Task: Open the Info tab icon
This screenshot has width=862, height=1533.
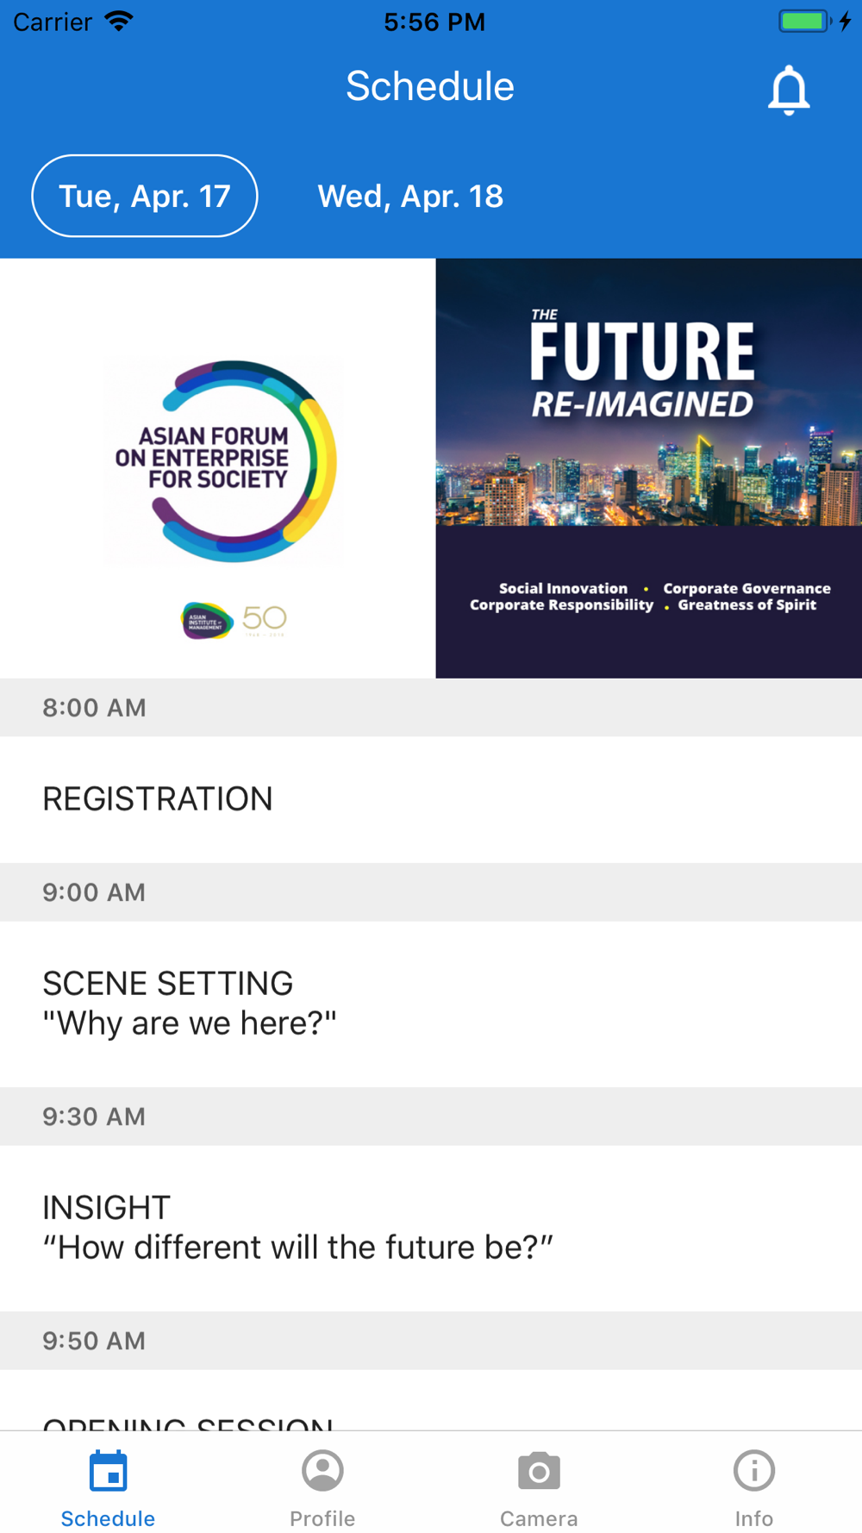Action: (754, 1471)
